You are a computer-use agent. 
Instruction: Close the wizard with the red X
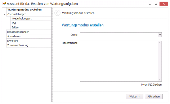click(x=164, y=4)
